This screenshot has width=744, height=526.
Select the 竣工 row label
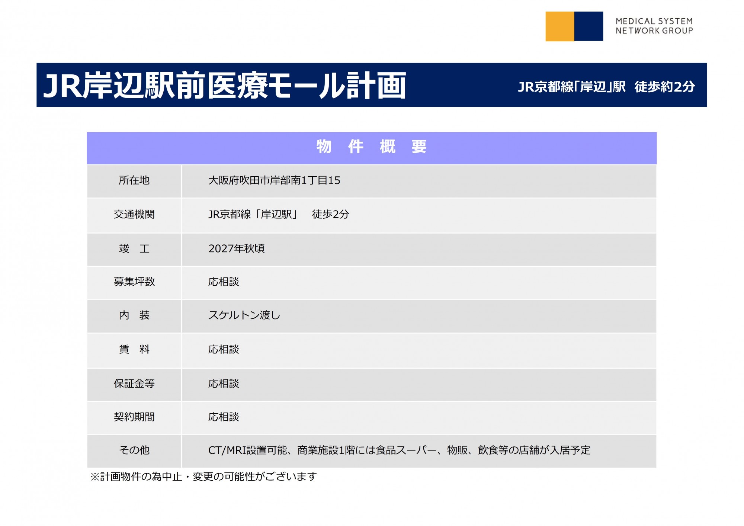pos(134,248)
